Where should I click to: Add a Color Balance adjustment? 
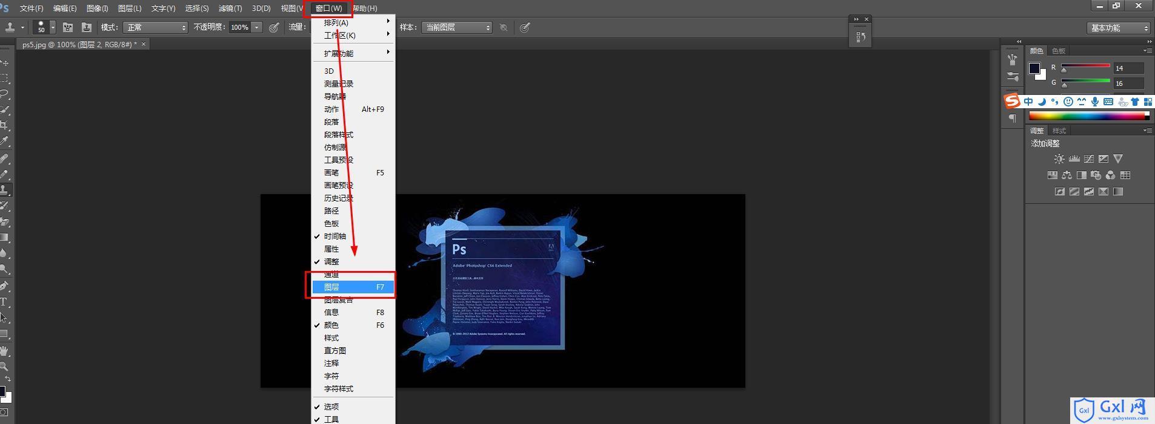1067,175
